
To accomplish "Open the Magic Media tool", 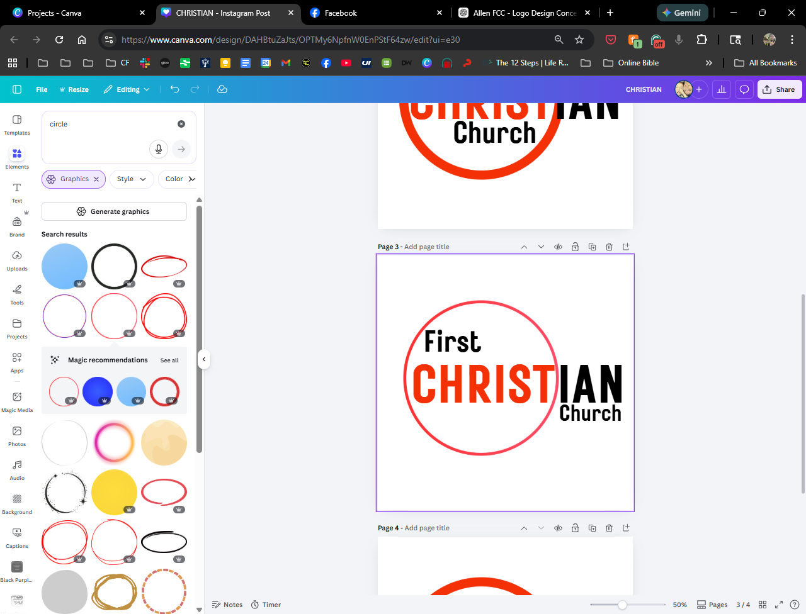I will pyautogui.click(x=17, y=401).
